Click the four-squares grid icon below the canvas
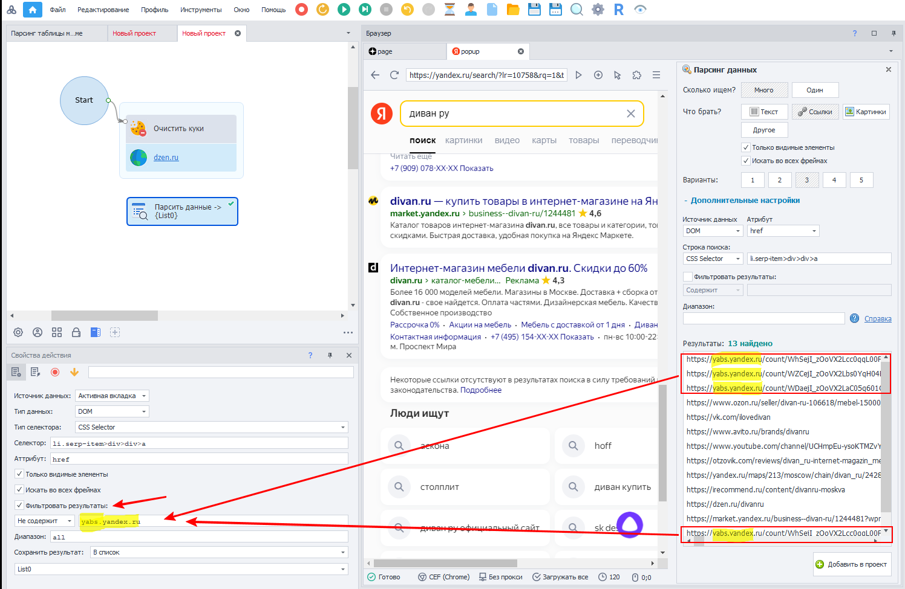905x589 pixels. click(57, 332)
